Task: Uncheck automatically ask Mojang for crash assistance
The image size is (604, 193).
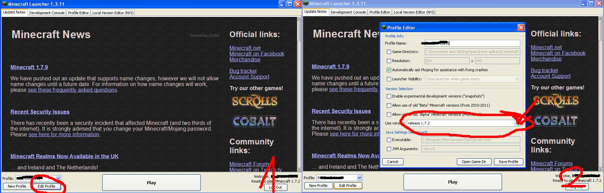Action: [389, 70]
